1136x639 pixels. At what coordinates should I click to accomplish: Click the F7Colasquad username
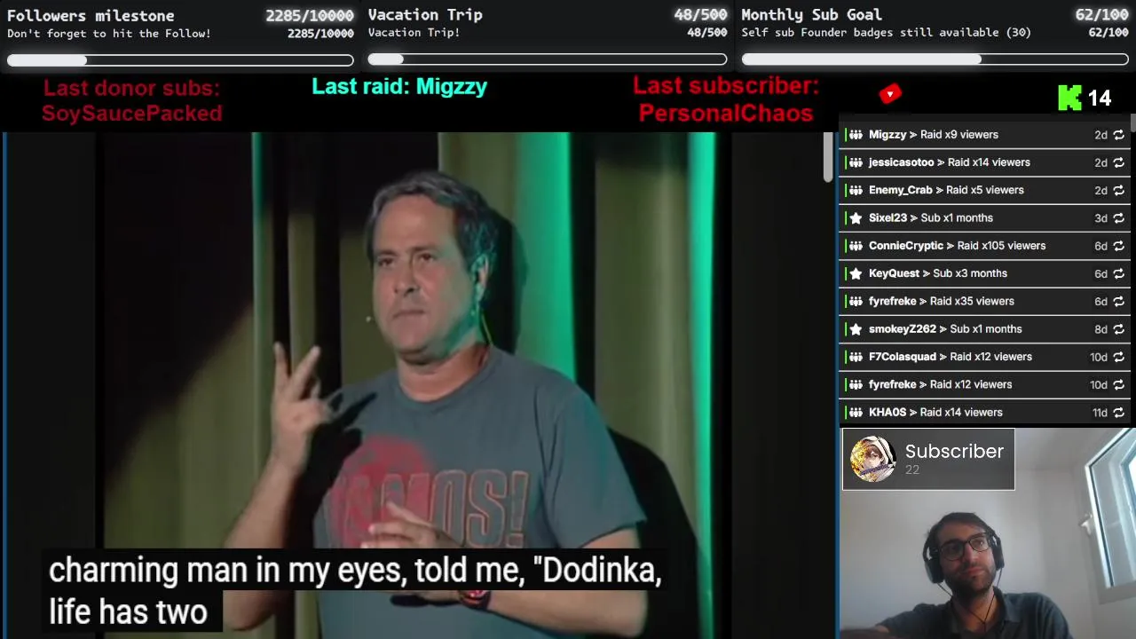coord(903,357)
